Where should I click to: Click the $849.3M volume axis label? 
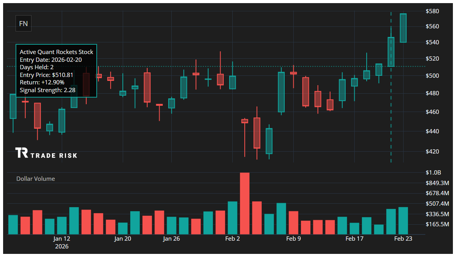pyautogui.click(x=437, y=183)
